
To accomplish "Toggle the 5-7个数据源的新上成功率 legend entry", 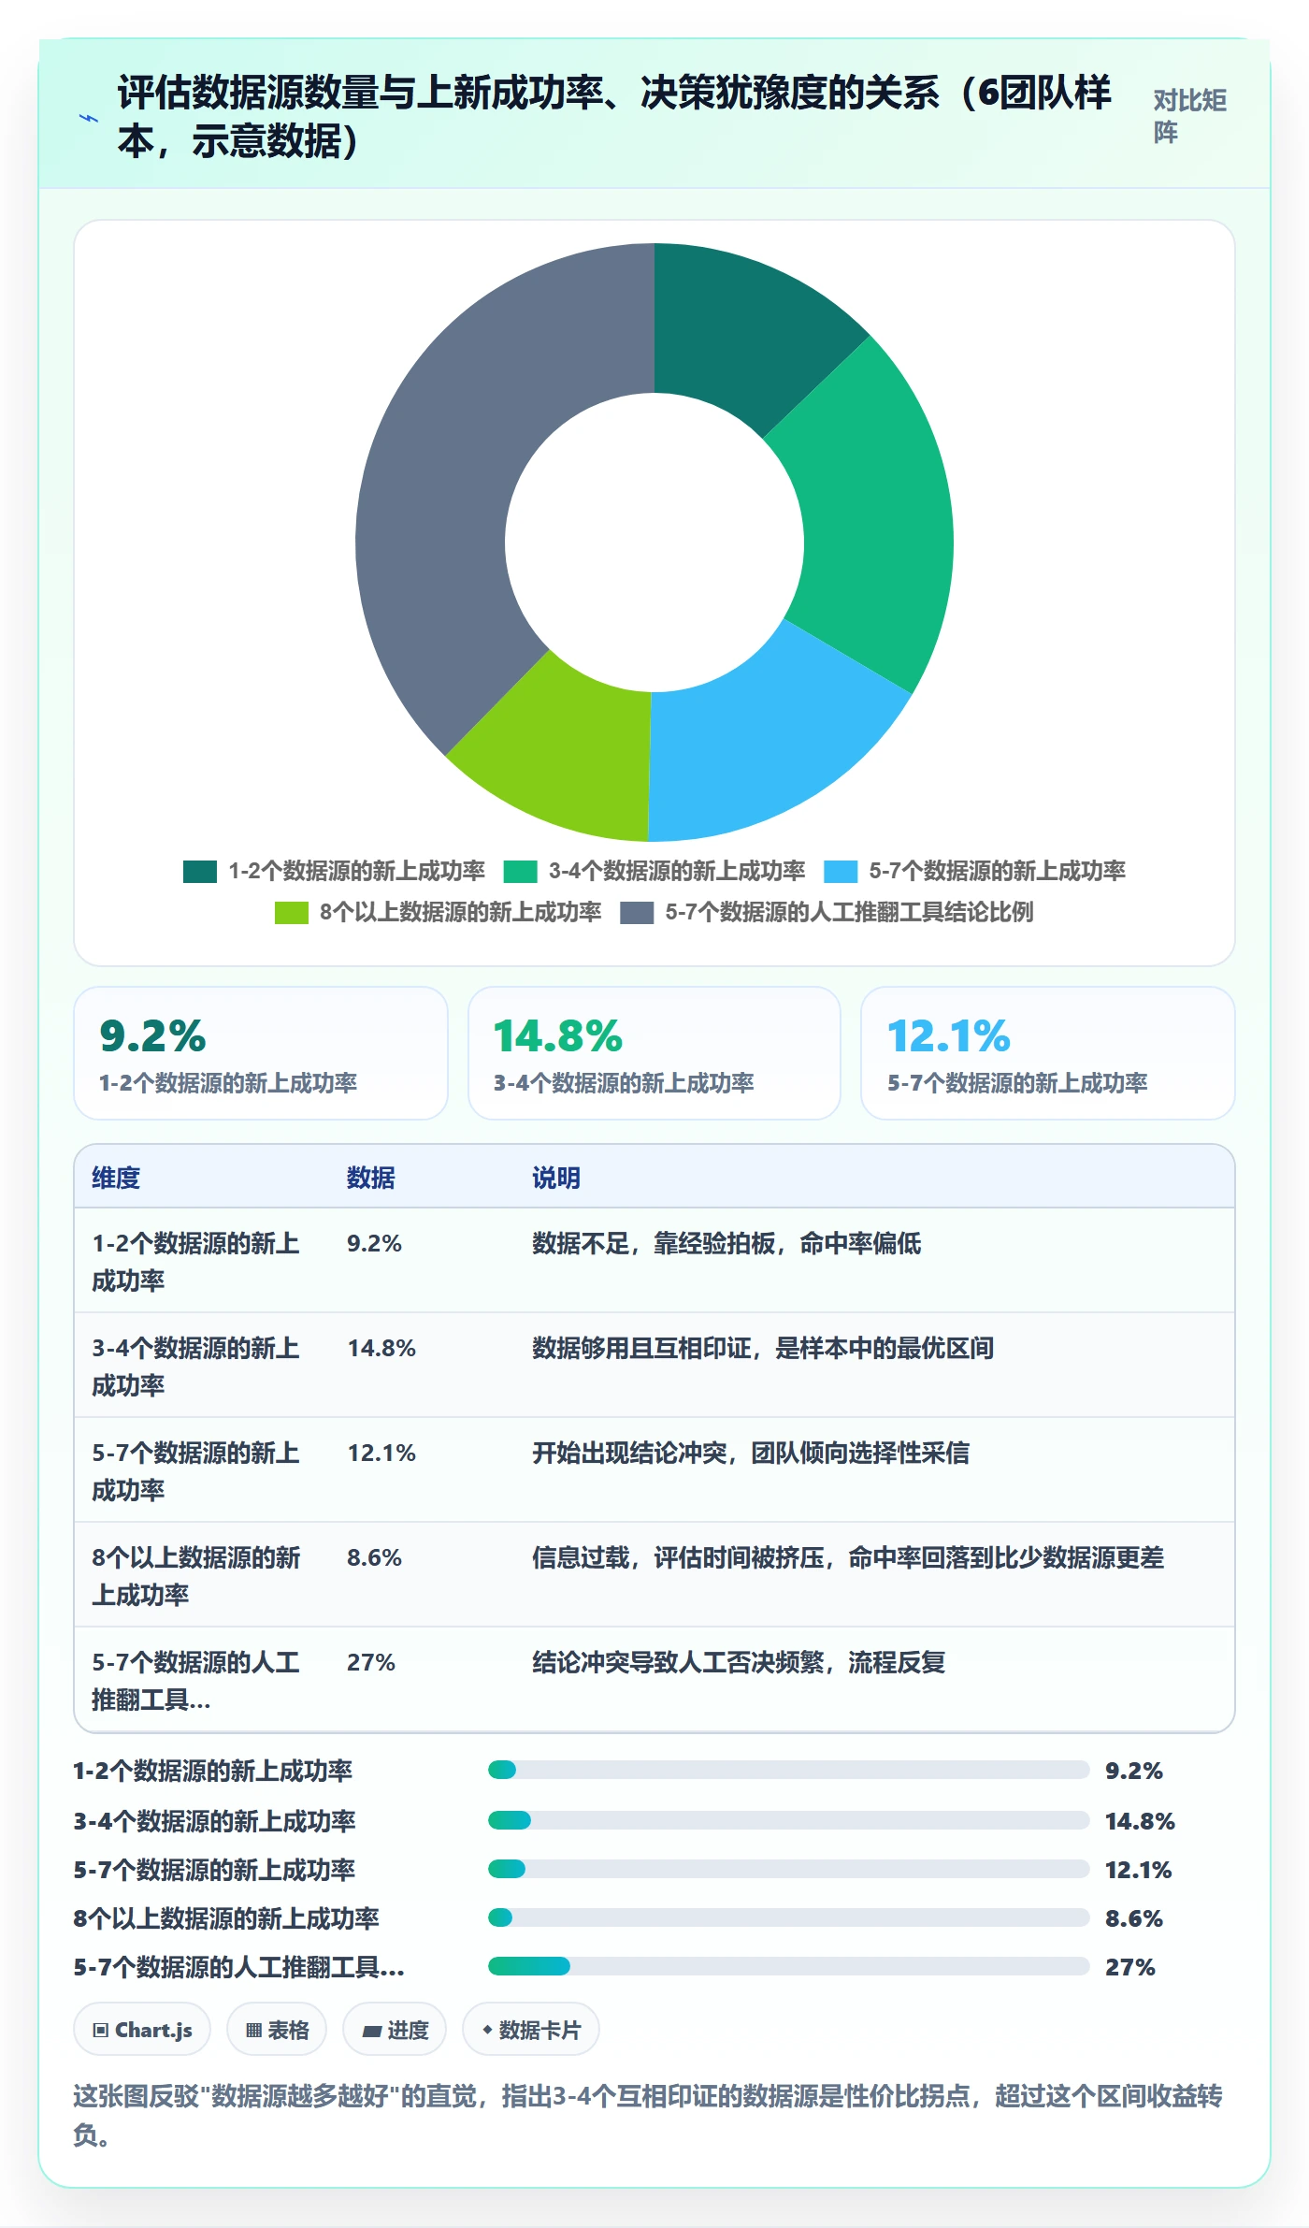I will pyautogui.click(x=974, y=872).
